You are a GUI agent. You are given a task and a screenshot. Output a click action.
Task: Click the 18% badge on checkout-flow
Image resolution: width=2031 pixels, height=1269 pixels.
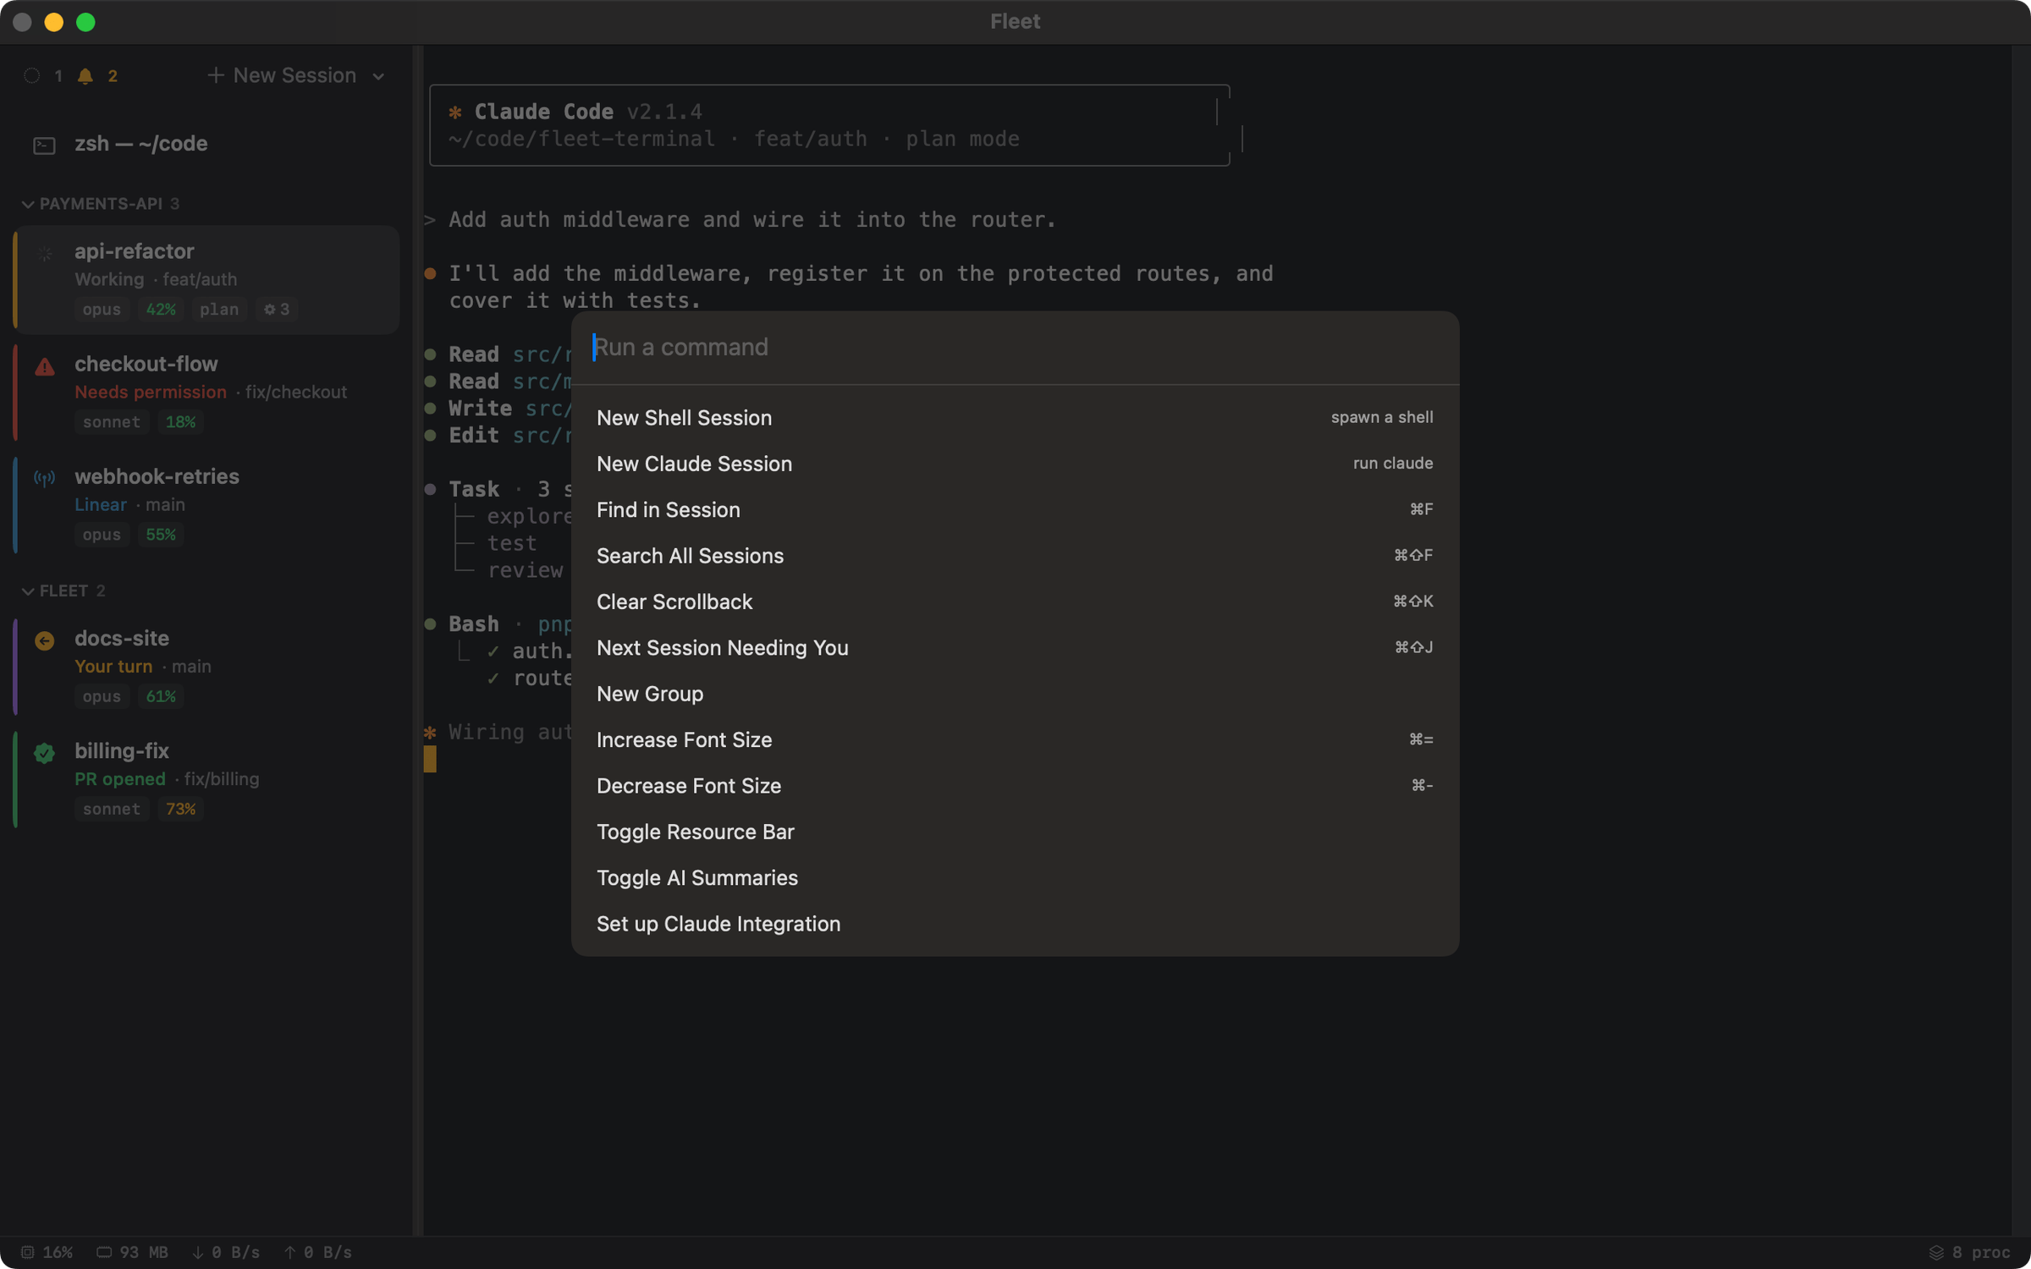tap(180, 422)
